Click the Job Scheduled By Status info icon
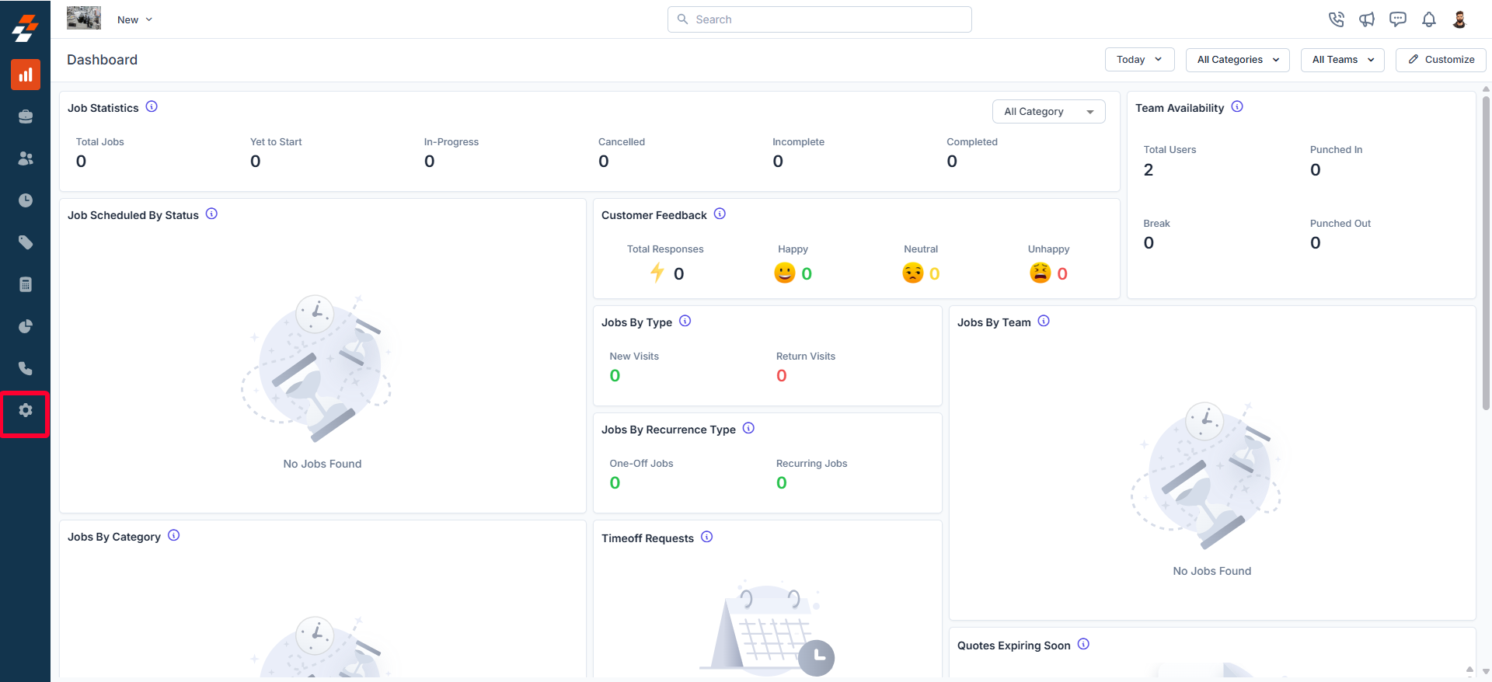The height and width of the screenshot is (682, 1492). (211, 214)
